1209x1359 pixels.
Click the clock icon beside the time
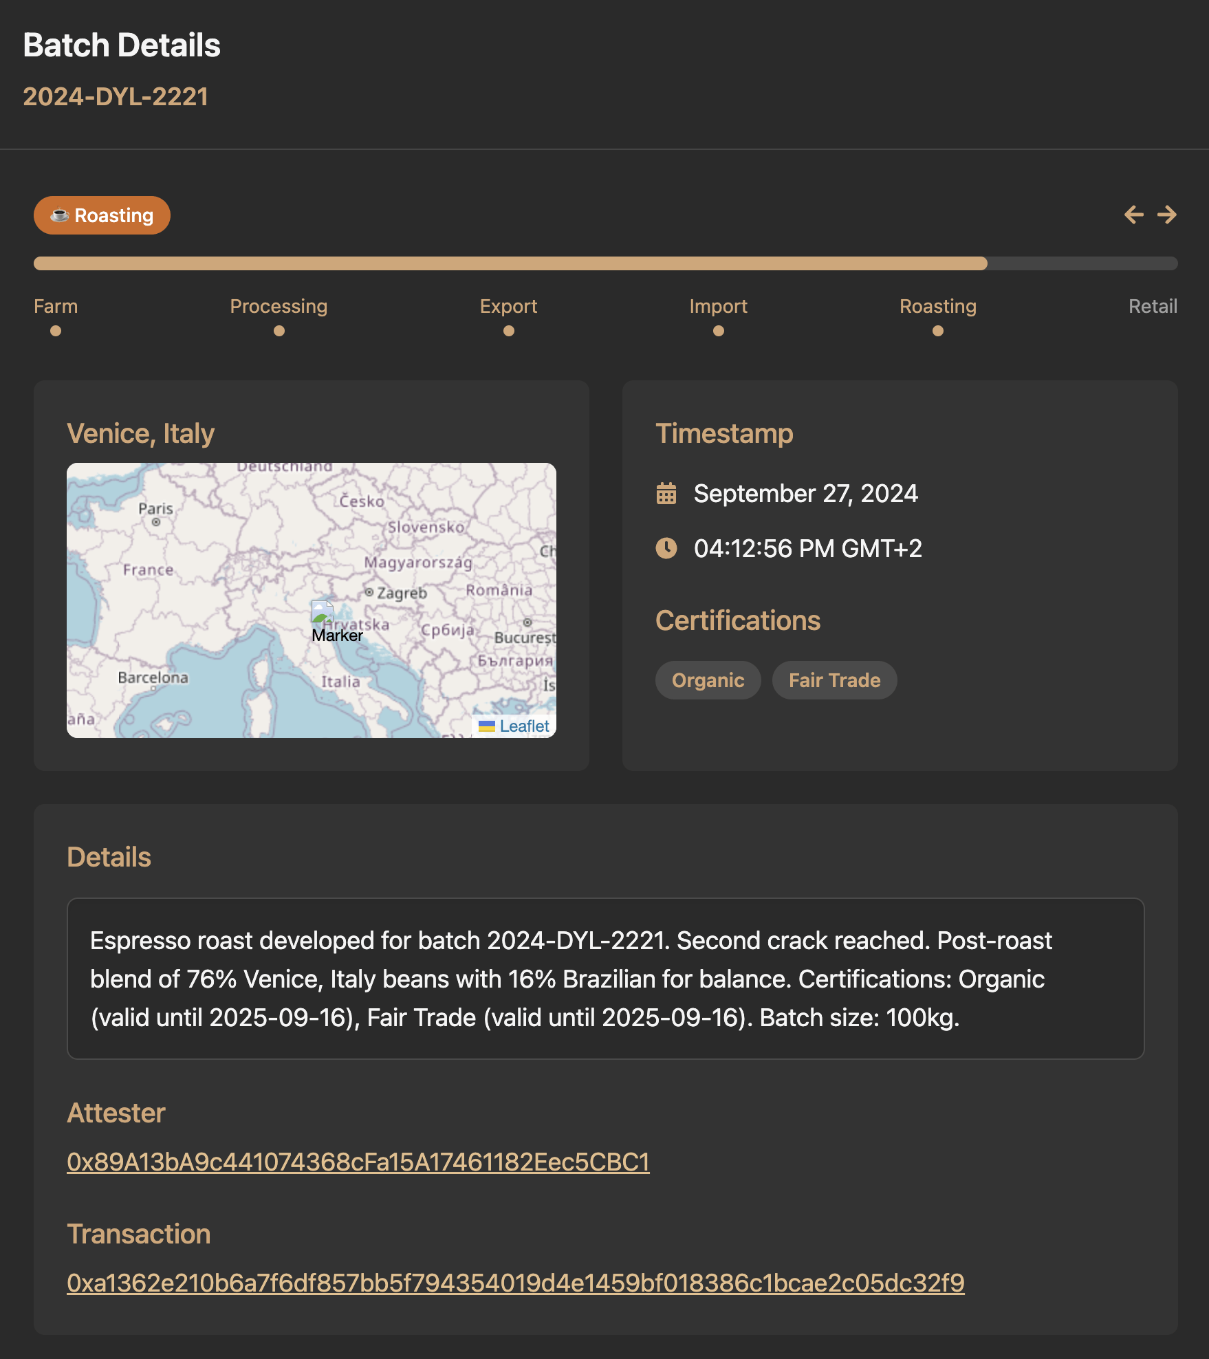[x=666, y=548]
